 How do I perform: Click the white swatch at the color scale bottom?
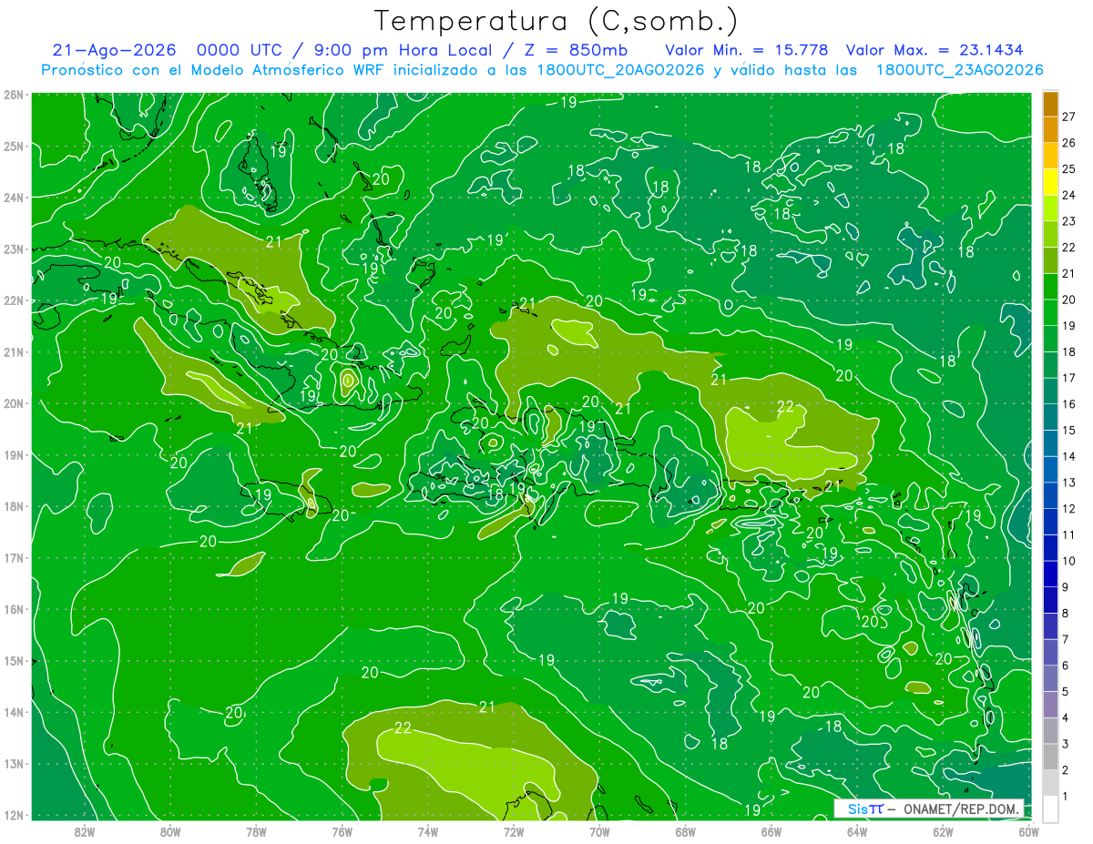[x=1050, y=809]
